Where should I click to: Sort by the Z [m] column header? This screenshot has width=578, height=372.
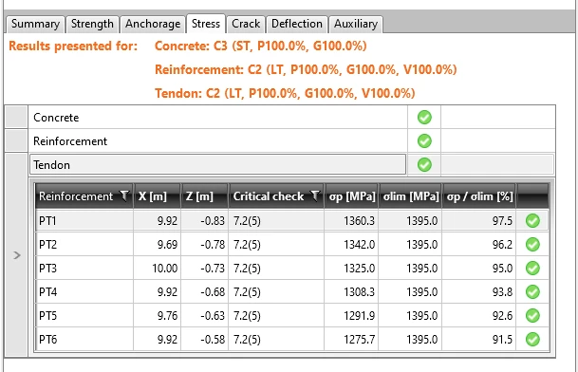pos(205,196)
